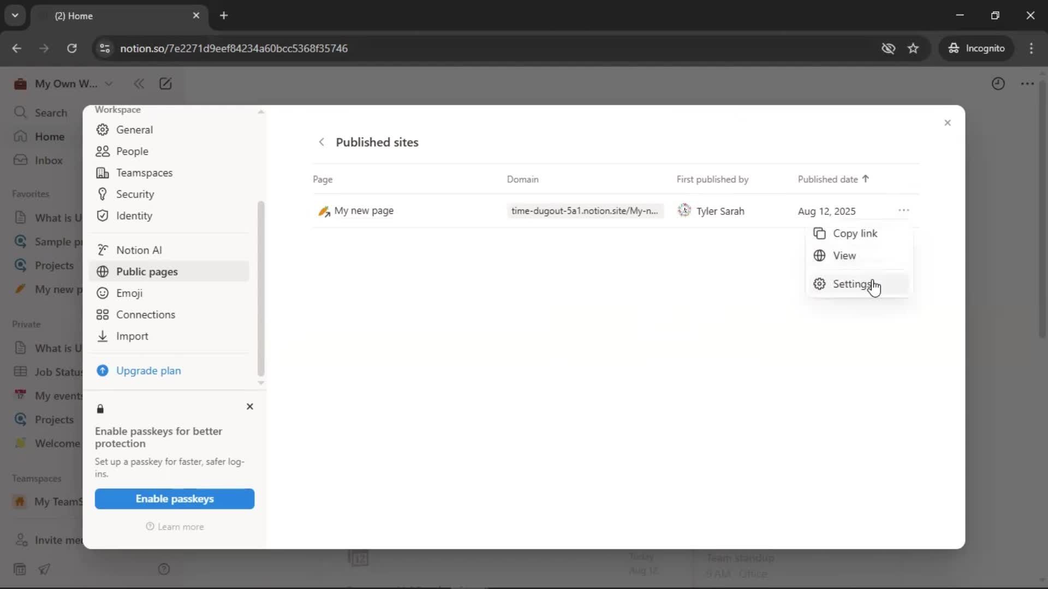Click Tyler Sarah avatar
The height and width of the screenshot is (589, 1048).
(x=684, y=211)
